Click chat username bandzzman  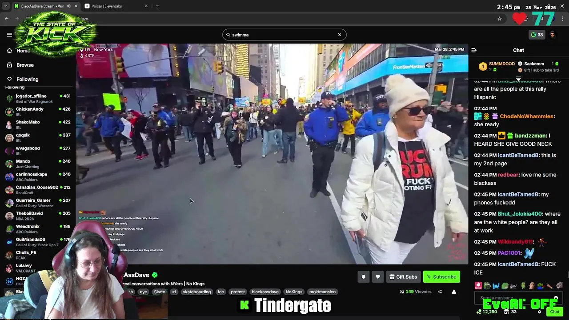coord(530,136)
